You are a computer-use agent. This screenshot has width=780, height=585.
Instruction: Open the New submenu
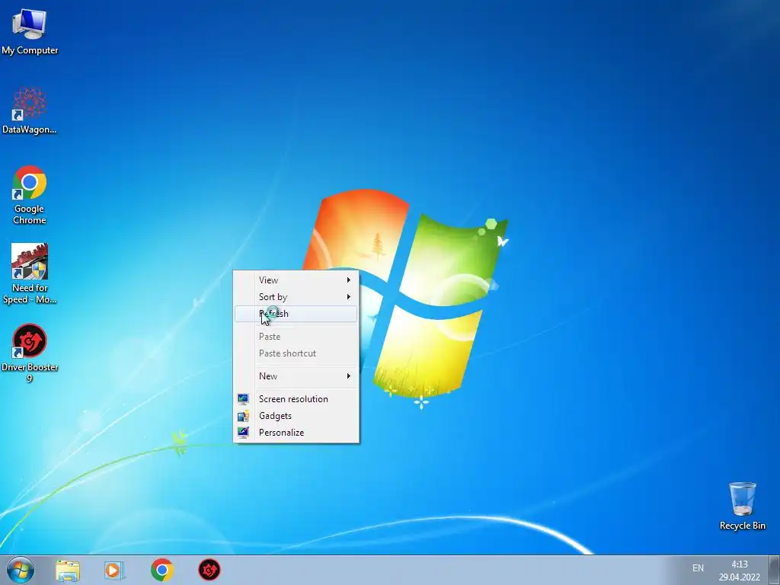click(296, 376)
